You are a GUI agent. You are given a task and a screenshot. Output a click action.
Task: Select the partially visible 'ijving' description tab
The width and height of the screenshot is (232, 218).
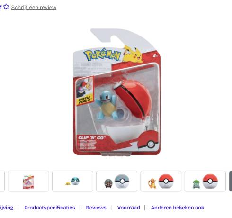7,208
